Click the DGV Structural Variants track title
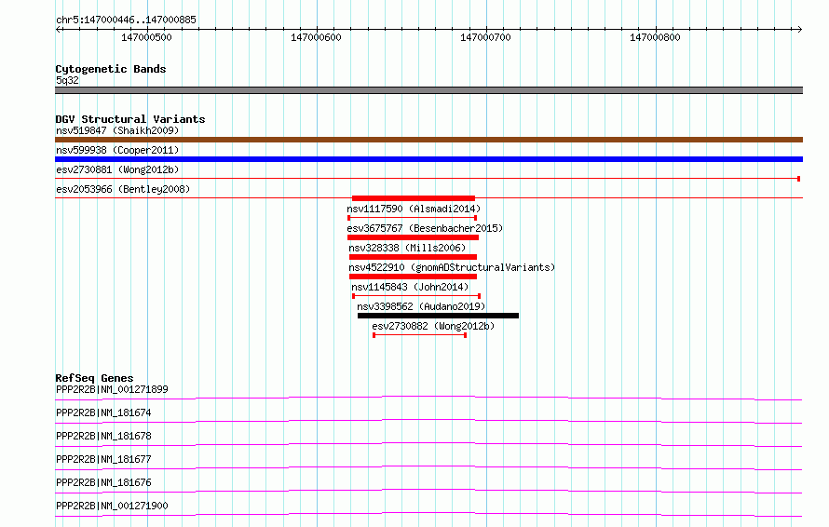This screenshot has height=527, width=829. [x=130, y=119]
